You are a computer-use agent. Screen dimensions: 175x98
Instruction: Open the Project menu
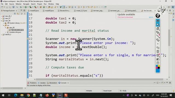pos(40,4)
